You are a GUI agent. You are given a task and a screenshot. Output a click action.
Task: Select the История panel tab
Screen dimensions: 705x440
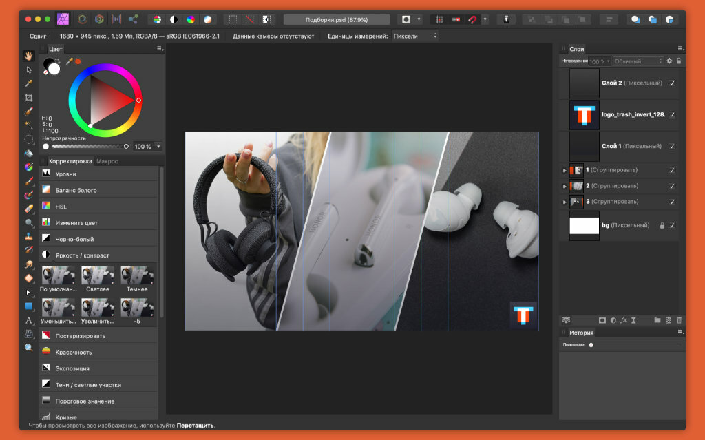pos(581,333)
